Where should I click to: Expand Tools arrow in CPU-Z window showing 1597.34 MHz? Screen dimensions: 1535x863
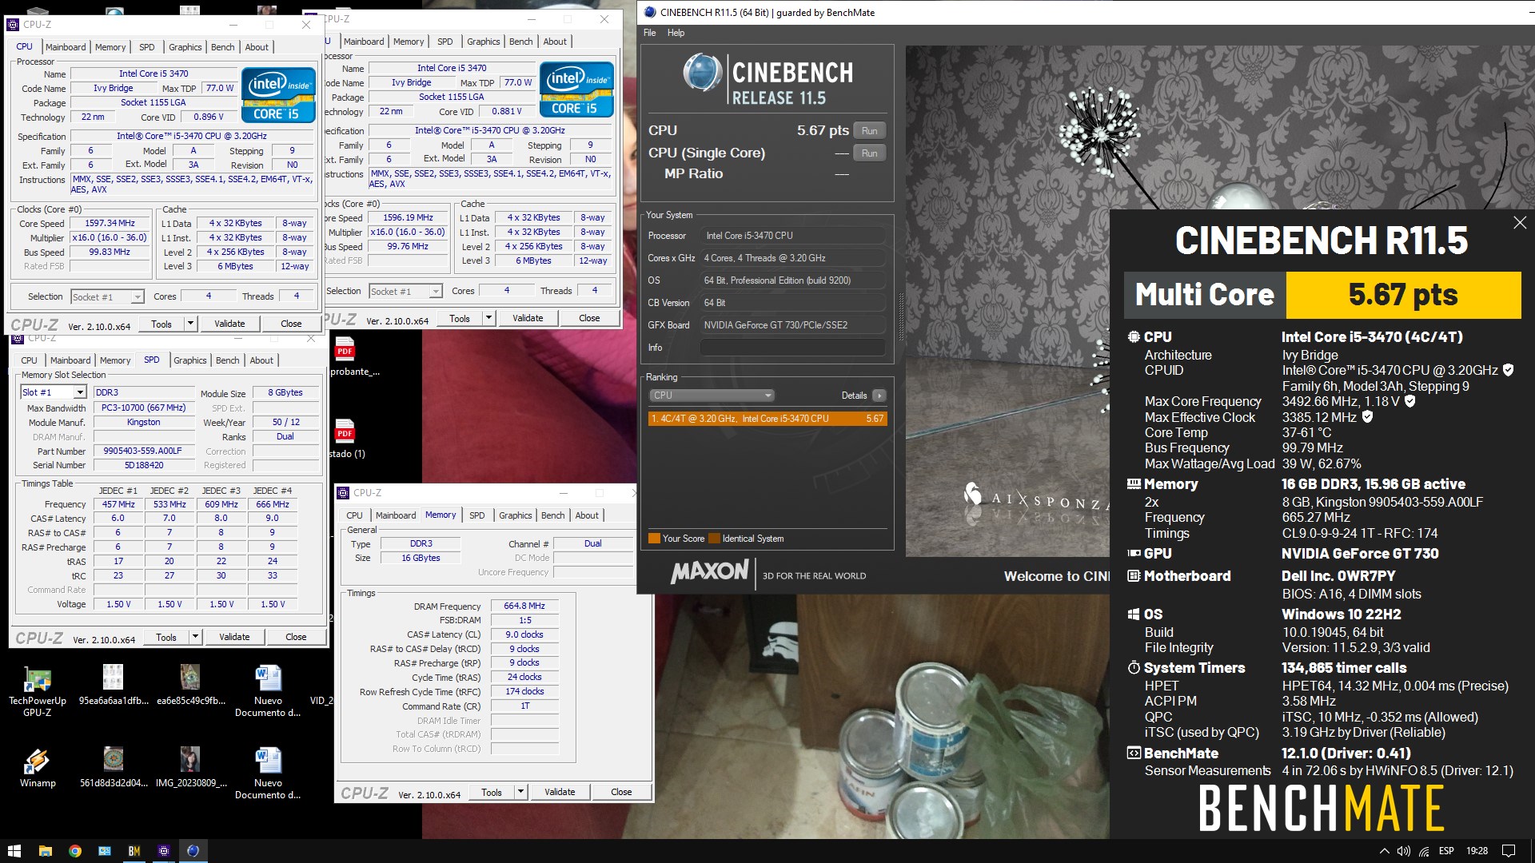(x=190, y=324)
